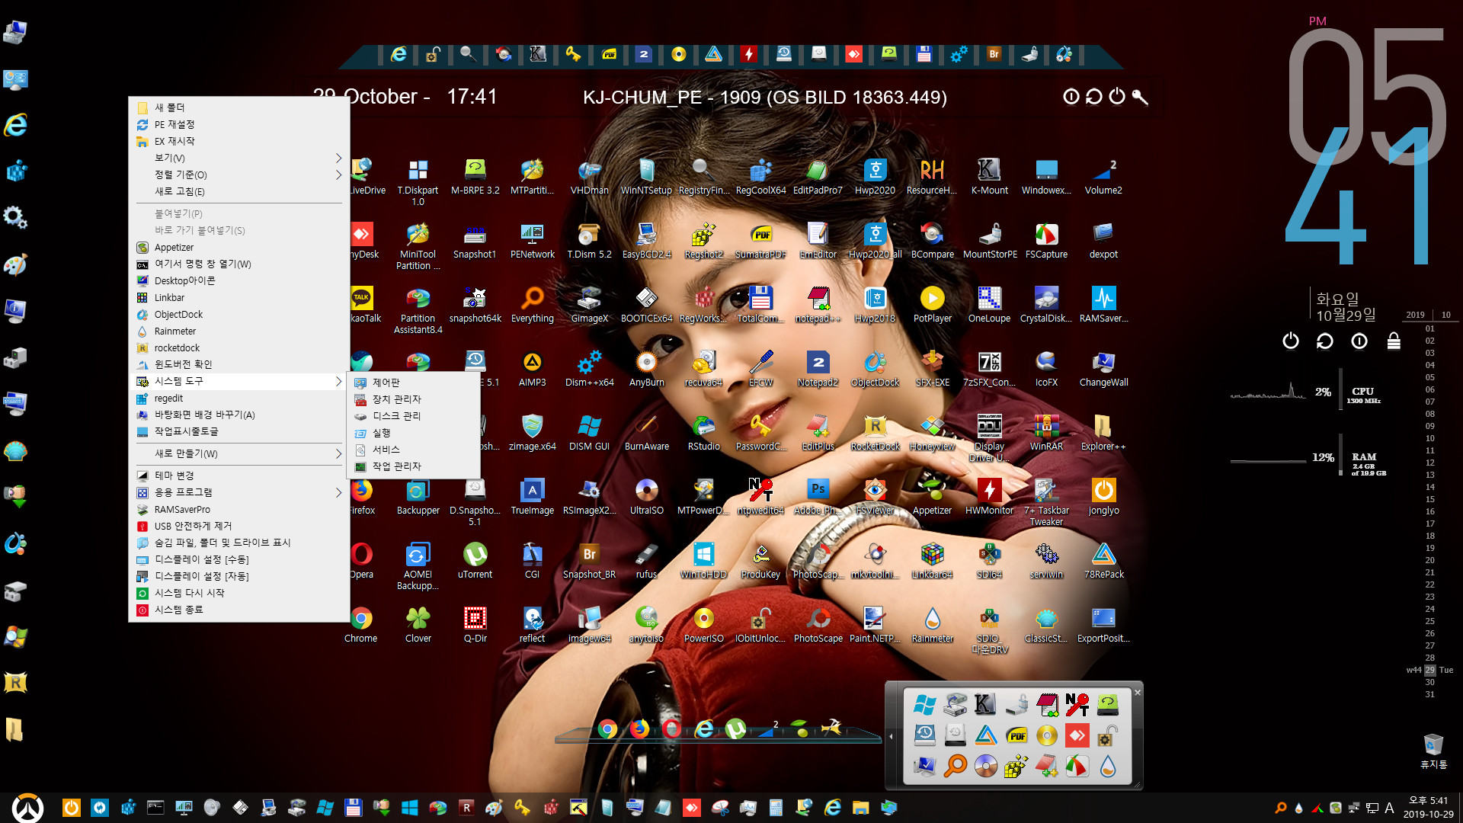
Task: Launch AnyBurn from the desktop
Action: pyautogui.click(x=646, y=368)
